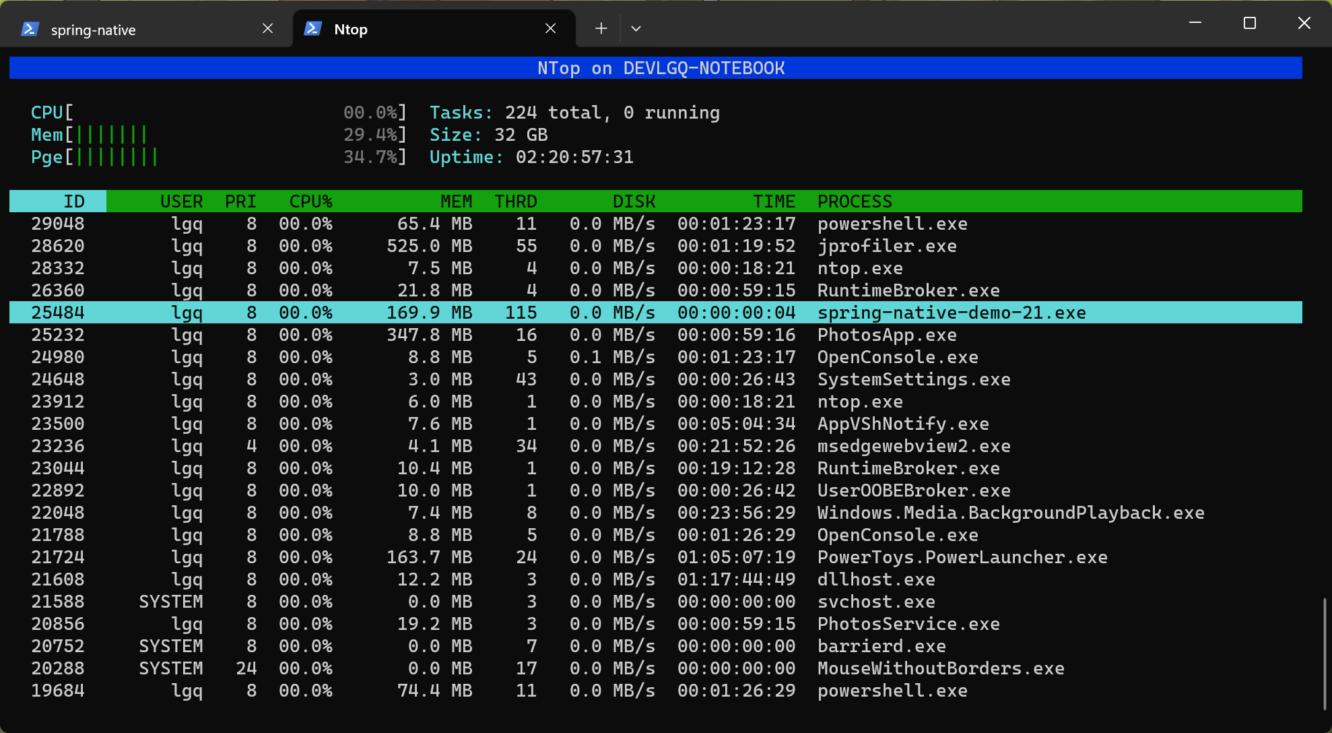Select the svchost.exe process
Viewport: 1332px width, 733px height.
(x=656, y=602)
